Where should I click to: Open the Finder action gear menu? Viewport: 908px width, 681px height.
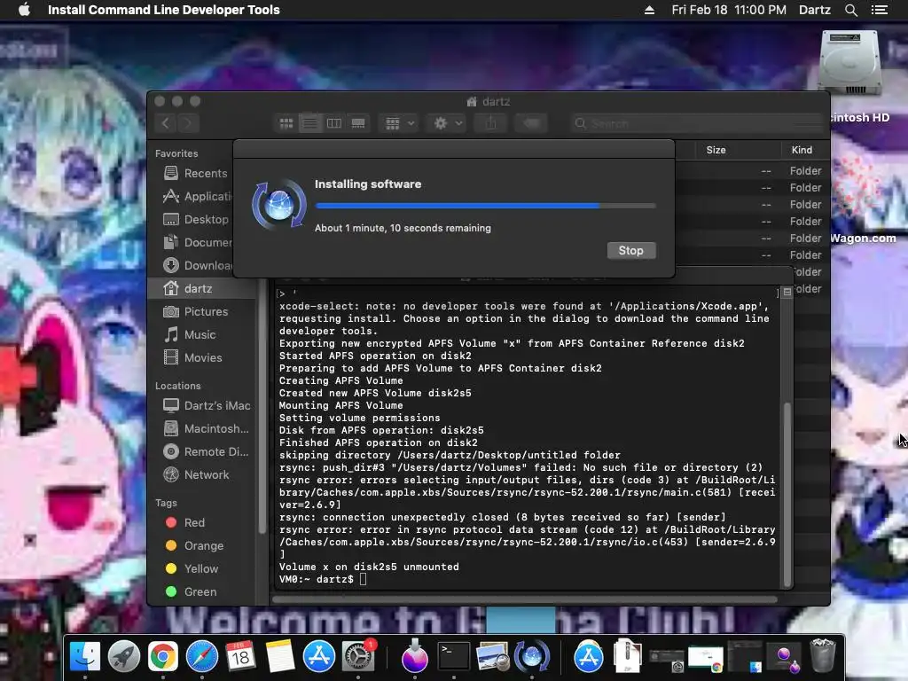(x=447, y=122)
